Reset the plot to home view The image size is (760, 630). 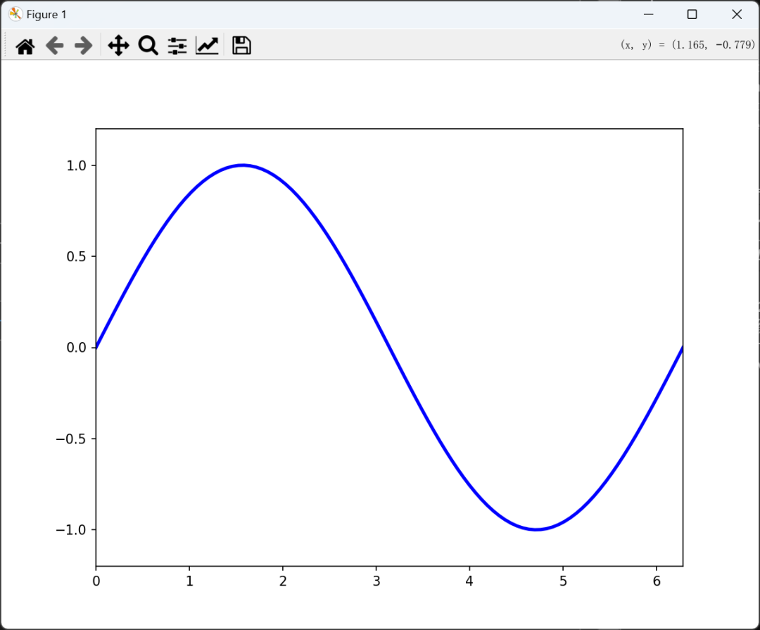click(25, 46)
